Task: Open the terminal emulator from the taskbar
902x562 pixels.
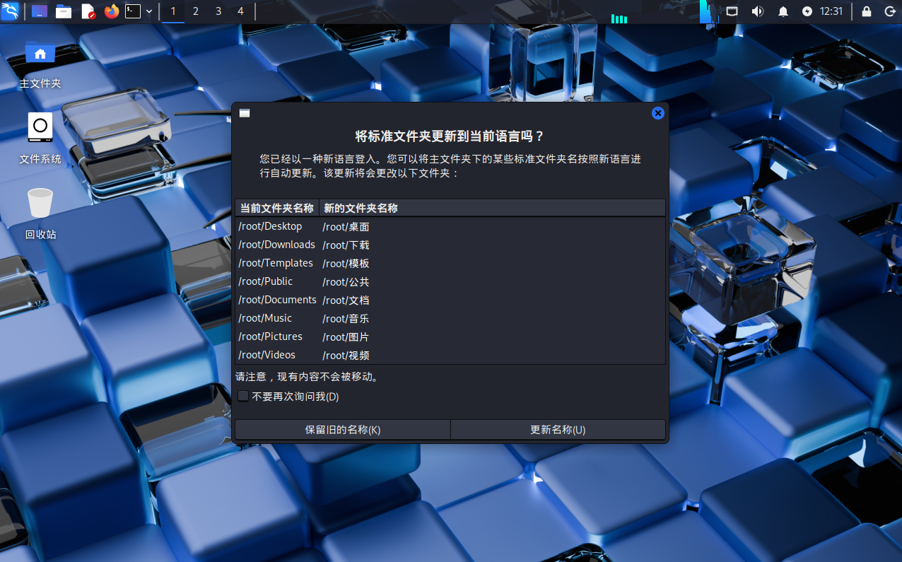Action: 131,11
